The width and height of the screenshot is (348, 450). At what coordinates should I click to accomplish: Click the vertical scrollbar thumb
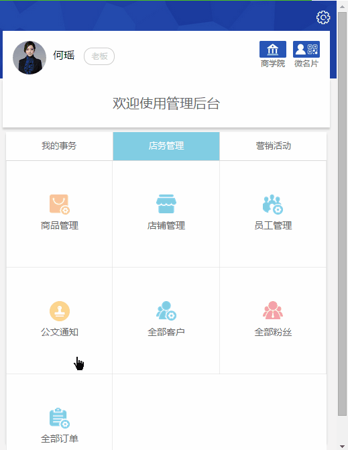342,213
